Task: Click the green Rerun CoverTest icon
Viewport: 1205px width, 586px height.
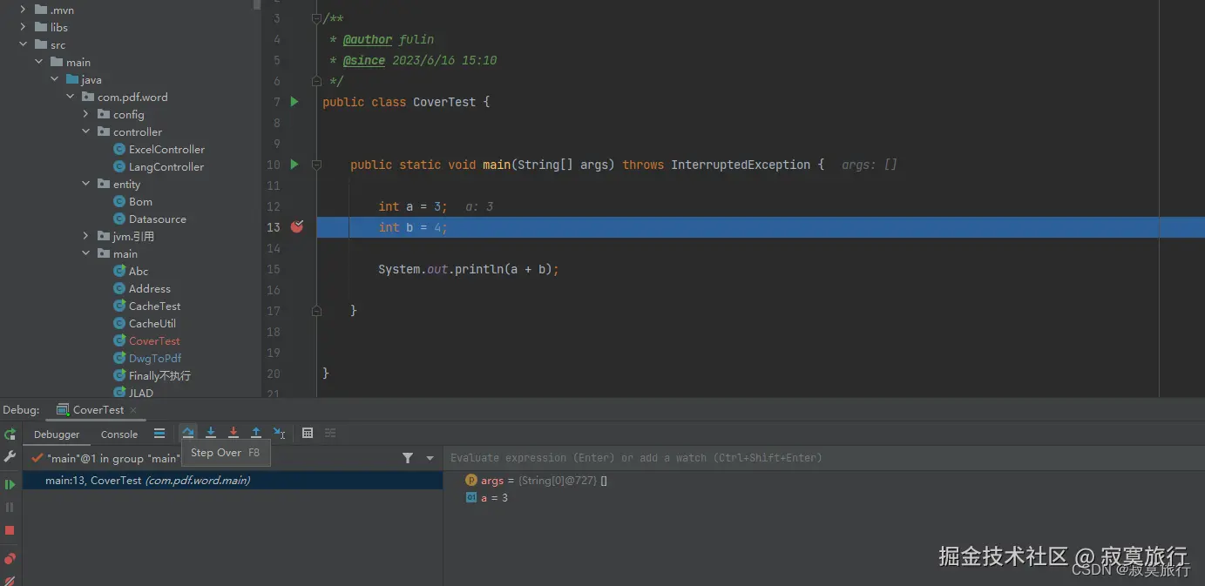Action: (10, 434)
